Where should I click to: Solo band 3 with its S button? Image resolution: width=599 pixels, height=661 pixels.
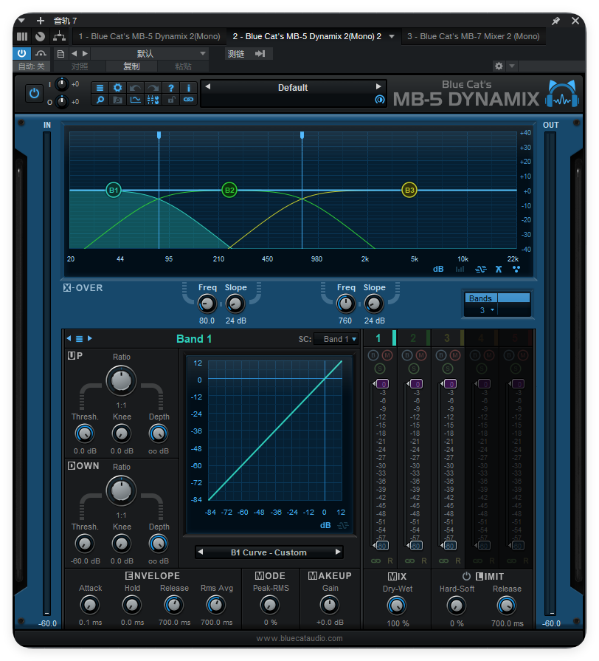pos(448,369)
